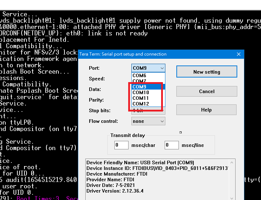The width and height of the screenshot is (261, 200).
Task: Focus the msec/line transmit delay field
Action: (171, 145)
